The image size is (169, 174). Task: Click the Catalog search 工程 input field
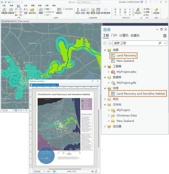click(x=135, y=43)
